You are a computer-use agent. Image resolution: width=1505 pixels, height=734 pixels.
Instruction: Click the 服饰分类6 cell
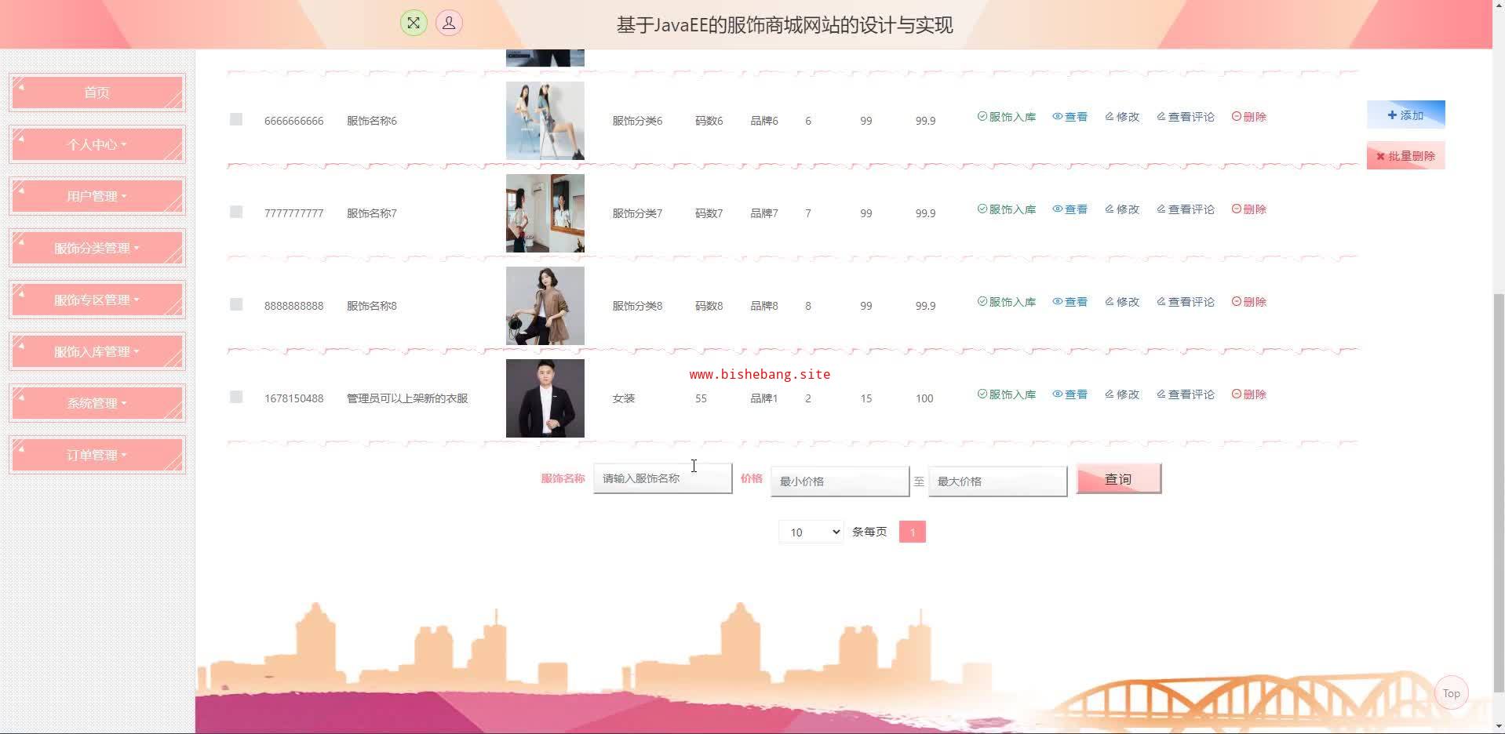tap(637, 121)
